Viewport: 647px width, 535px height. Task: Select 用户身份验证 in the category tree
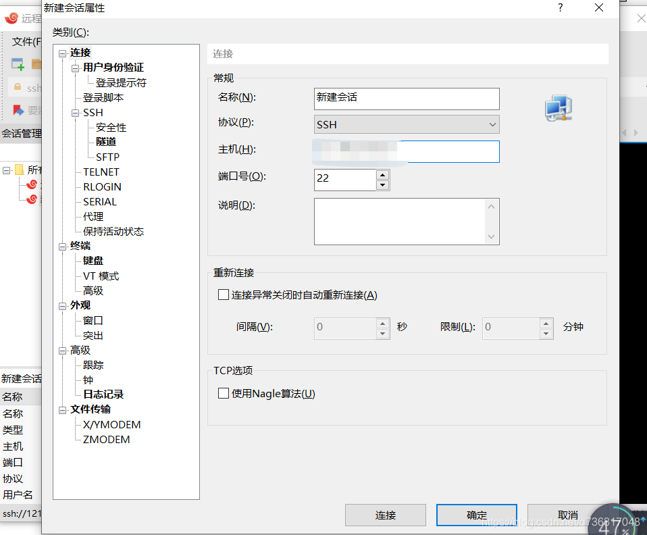(113, 68)
